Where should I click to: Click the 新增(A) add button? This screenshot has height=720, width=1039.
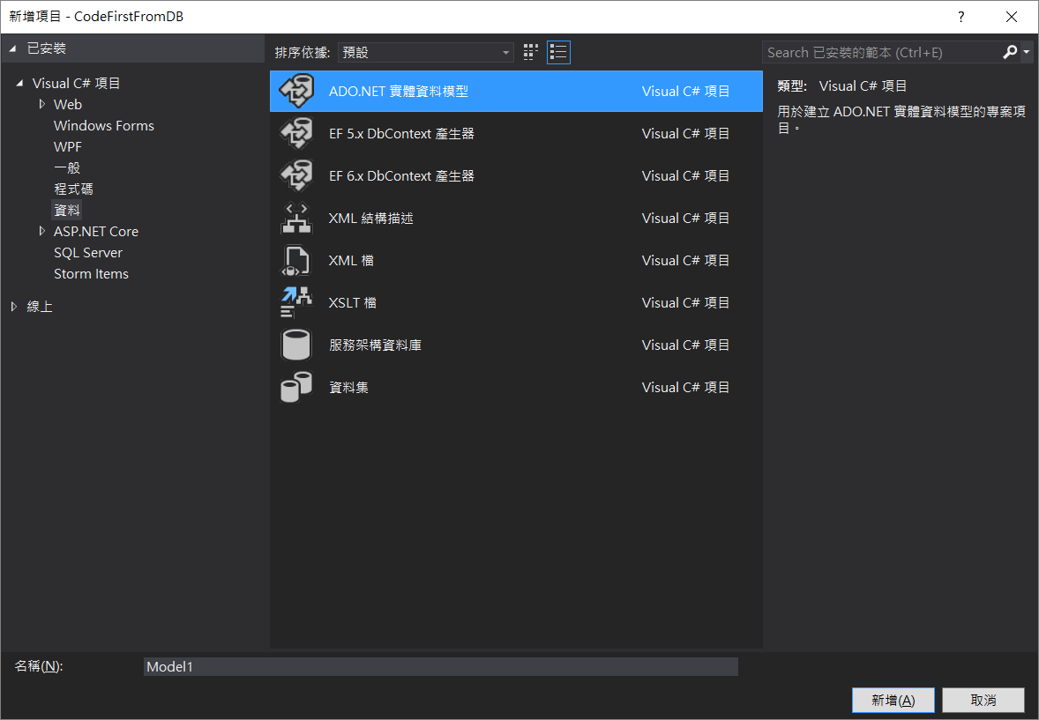pos(893,700)
